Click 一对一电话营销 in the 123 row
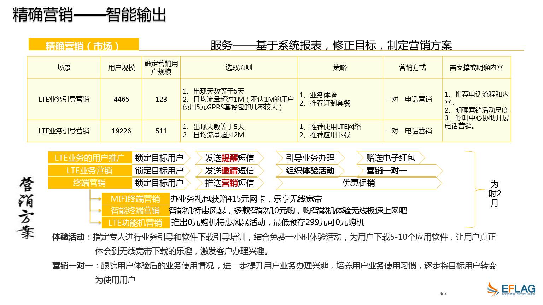Image resolution: width=543 pixels, height=305 pixels. click(412, 99)
